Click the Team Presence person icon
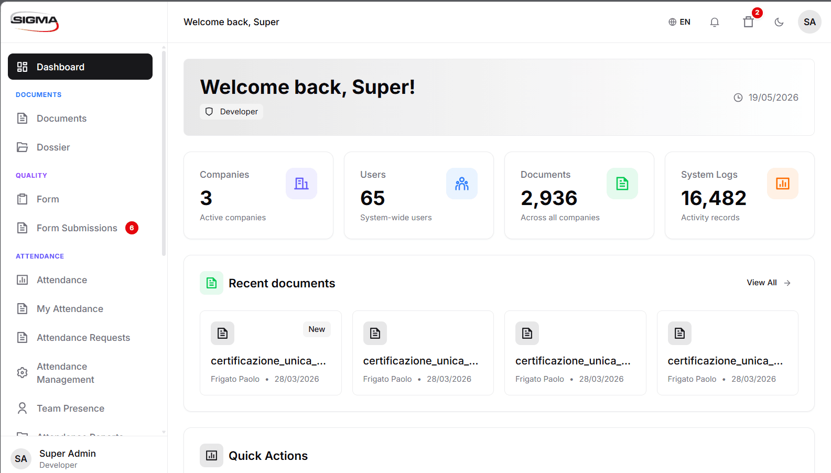 (22, 408)
